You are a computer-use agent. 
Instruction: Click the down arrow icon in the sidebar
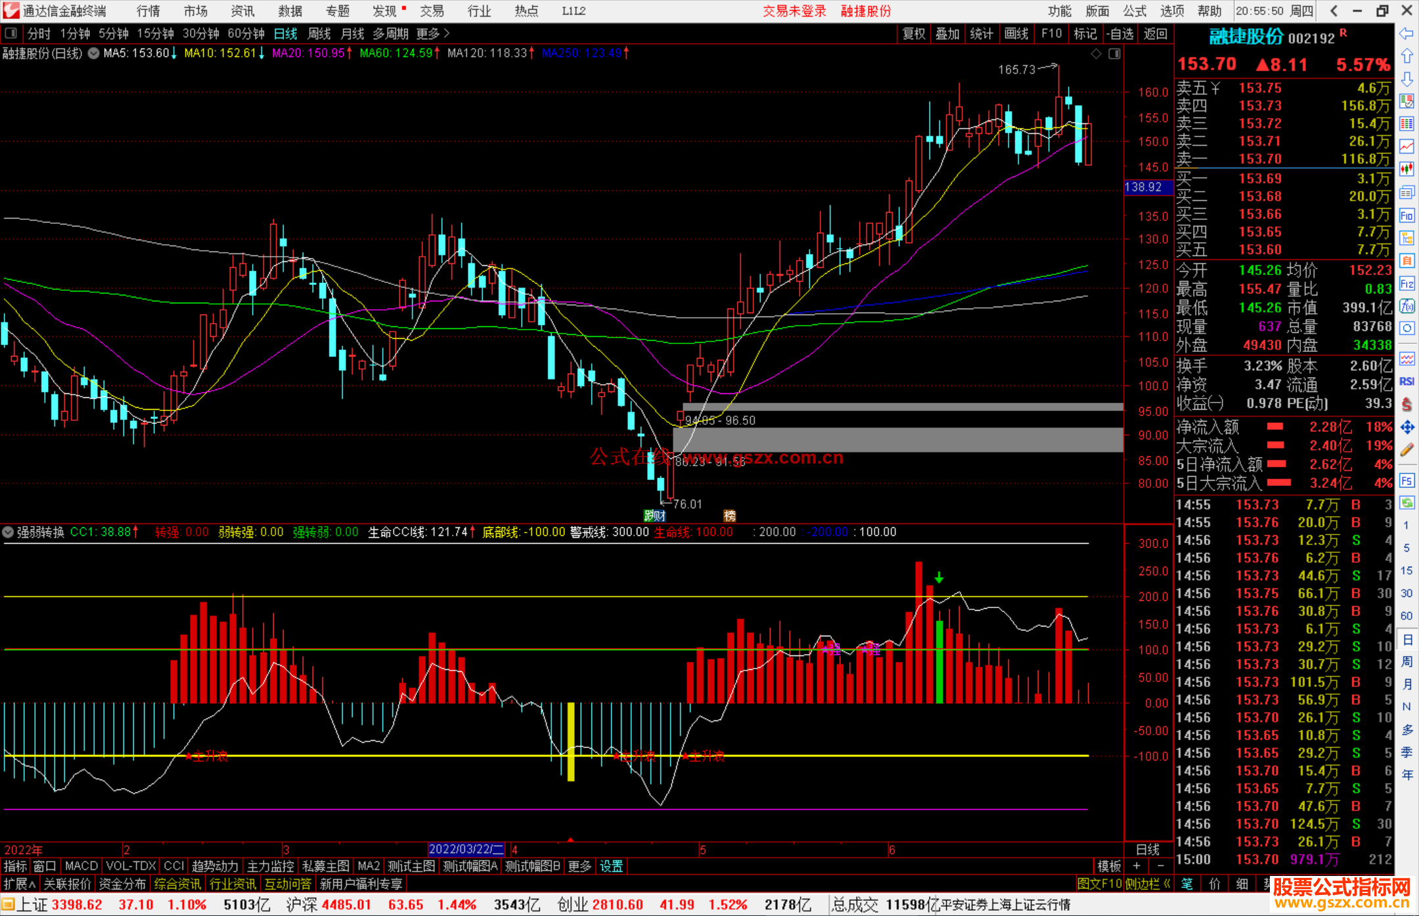tap(1407, 79)
